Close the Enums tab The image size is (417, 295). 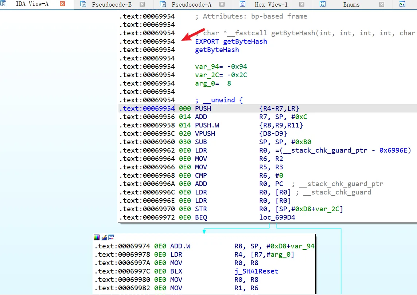[382, 4]
